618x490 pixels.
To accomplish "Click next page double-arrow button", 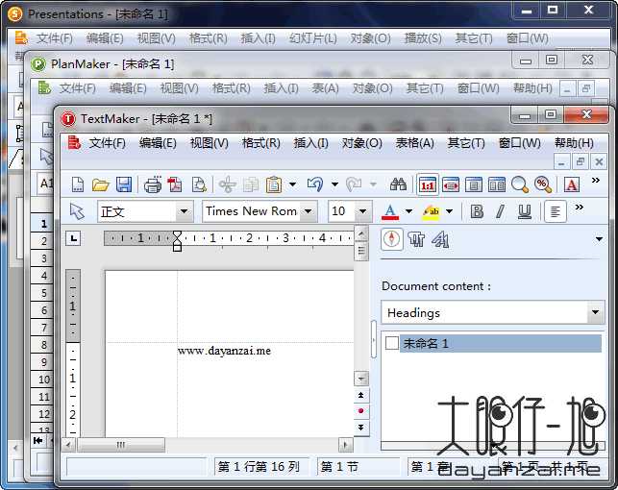I will [x=361, y=427].
